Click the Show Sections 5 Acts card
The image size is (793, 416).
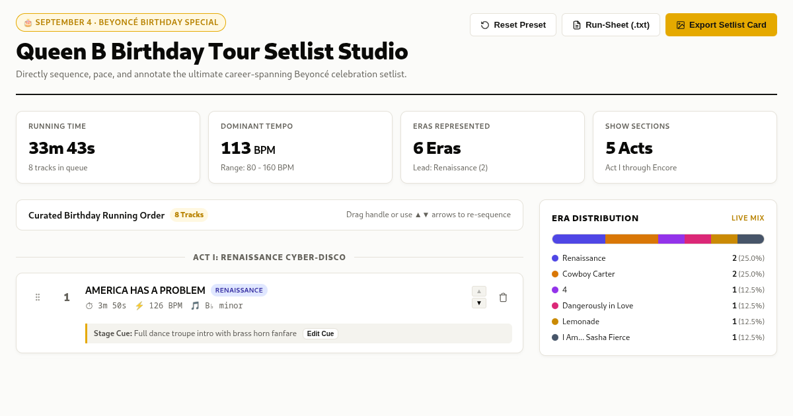[x=685, y=147]
